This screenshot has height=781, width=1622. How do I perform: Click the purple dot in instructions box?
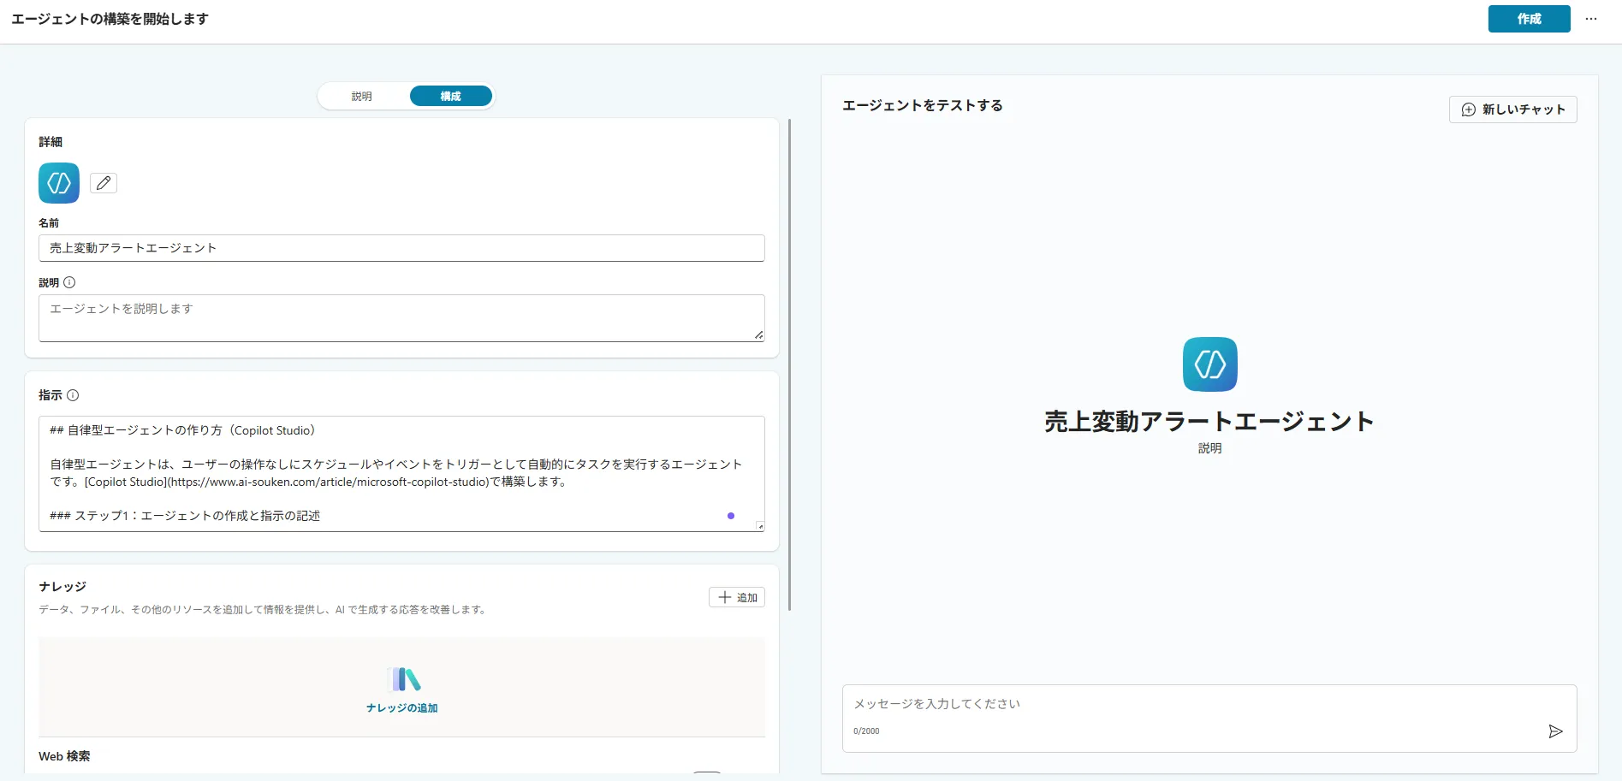click(731, 516)
